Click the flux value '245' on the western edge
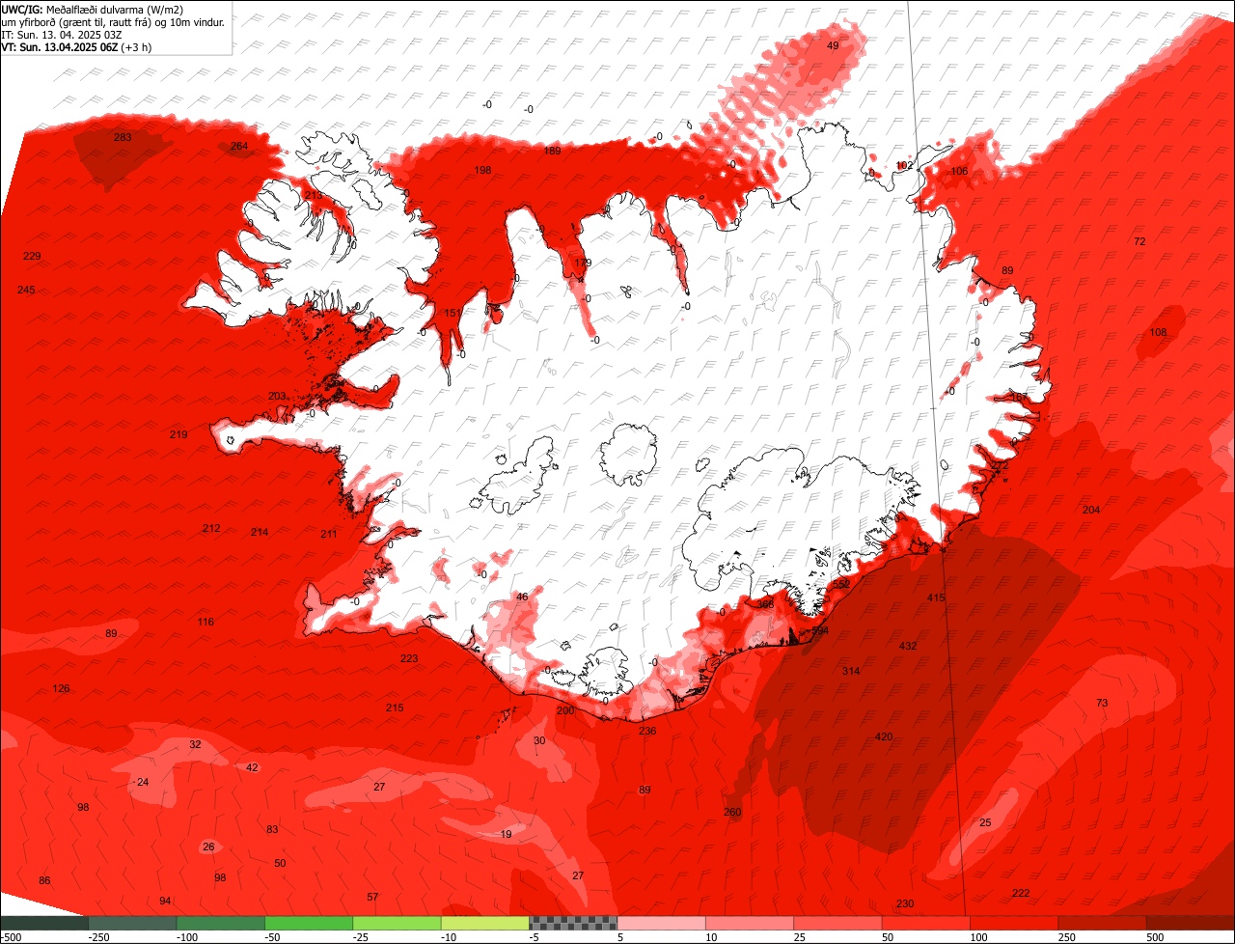This screenshot has height=944, width=1235. tap(26, 290)
